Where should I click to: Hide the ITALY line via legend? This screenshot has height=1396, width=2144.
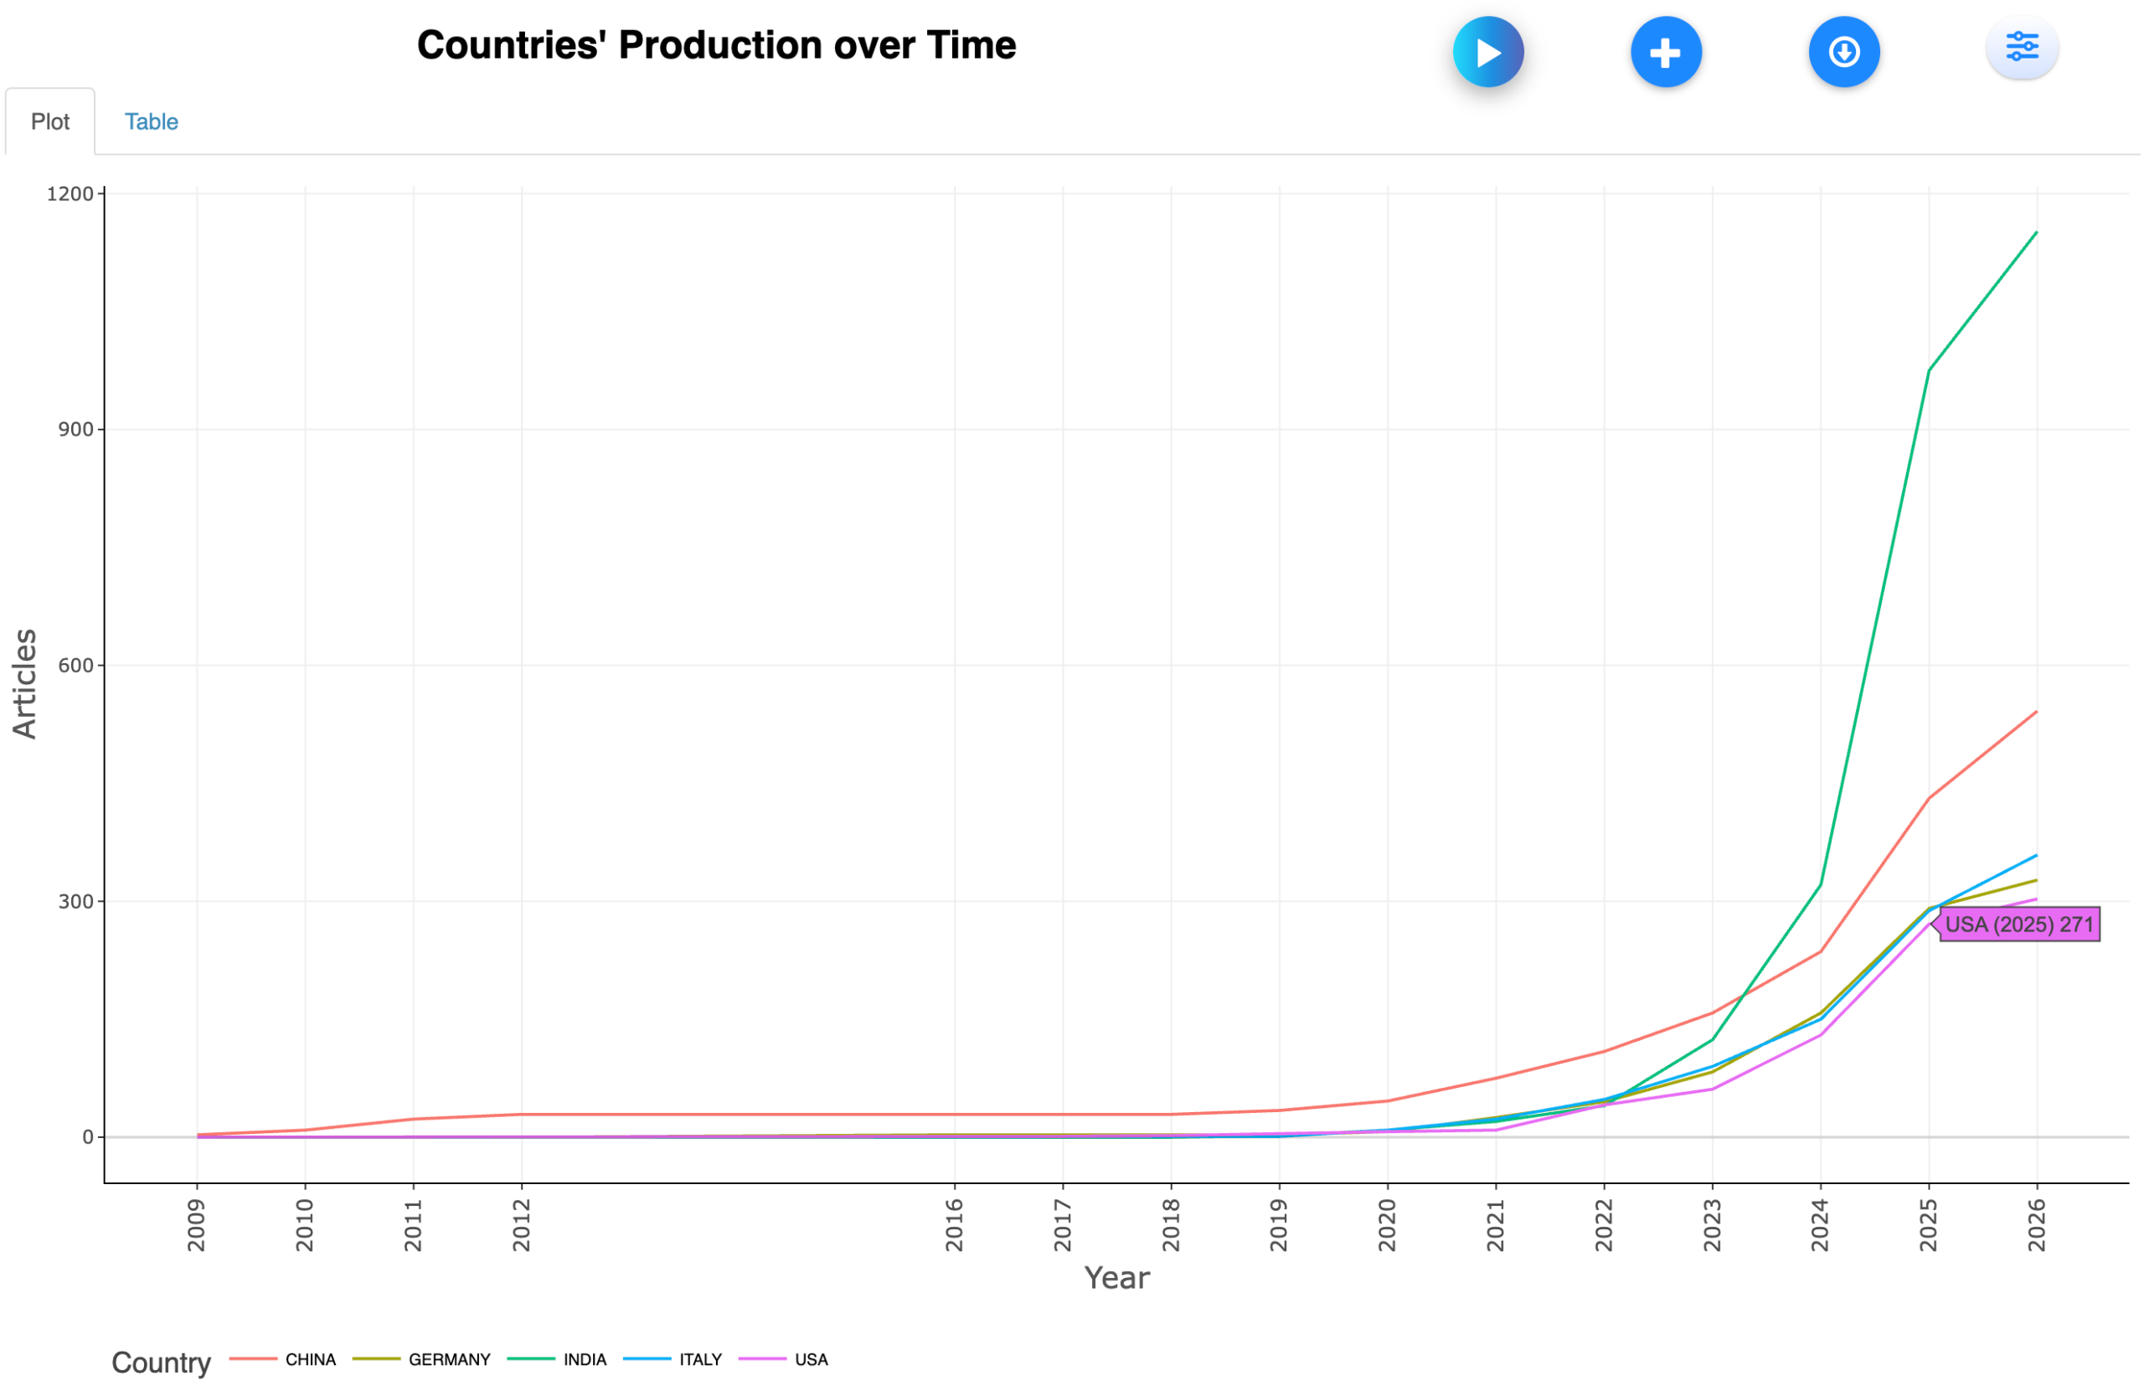[x=700, y=1359]
